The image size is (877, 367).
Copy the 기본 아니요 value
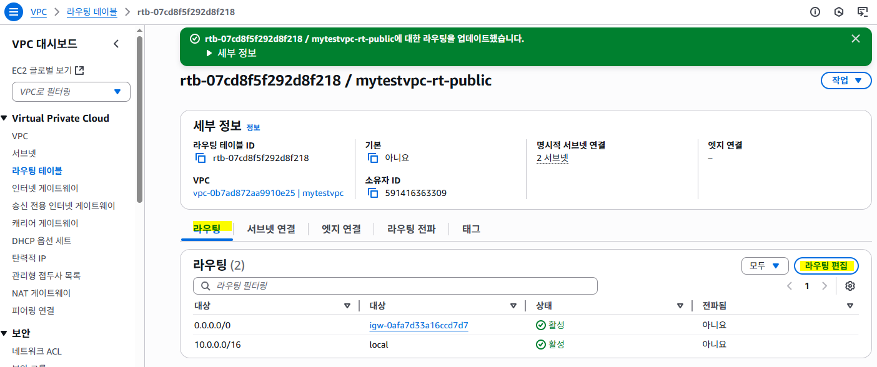coord(373,158)
